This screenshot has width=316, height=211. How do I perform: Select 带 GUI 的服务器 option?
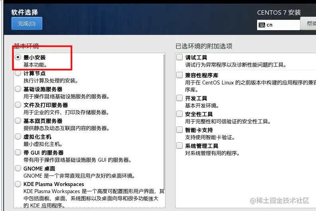click(x=18, y=152)
